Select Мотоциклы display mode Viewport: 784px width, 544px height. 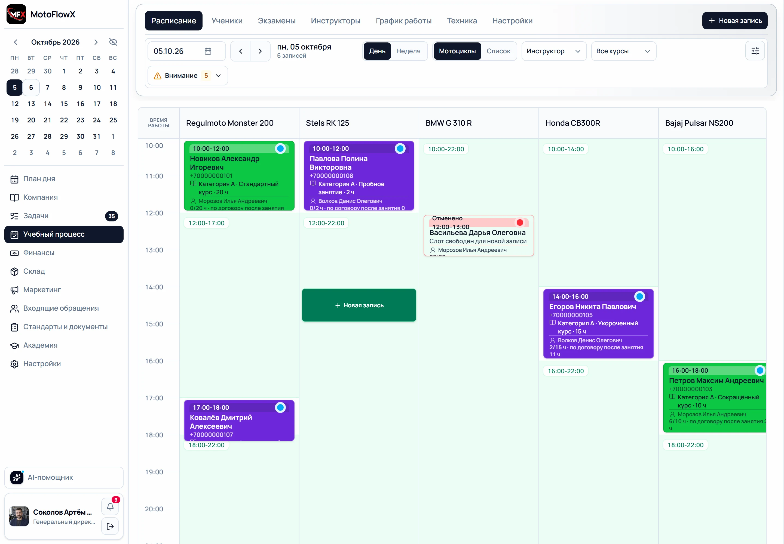point(457,51)
